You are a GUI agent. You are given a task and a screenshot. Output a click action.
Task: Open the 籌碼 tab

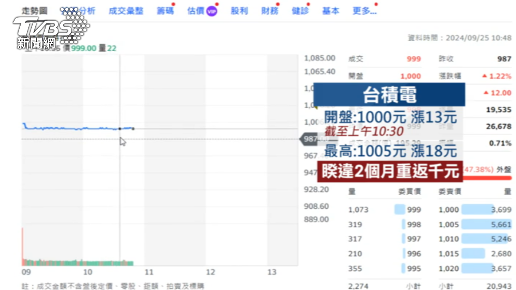click(165, 11)
